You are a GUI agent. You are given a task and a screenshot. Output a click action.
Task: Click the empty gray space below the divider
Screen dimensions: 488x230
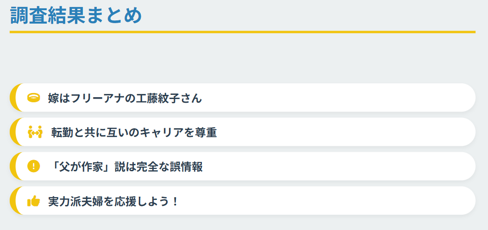(242, 58)
